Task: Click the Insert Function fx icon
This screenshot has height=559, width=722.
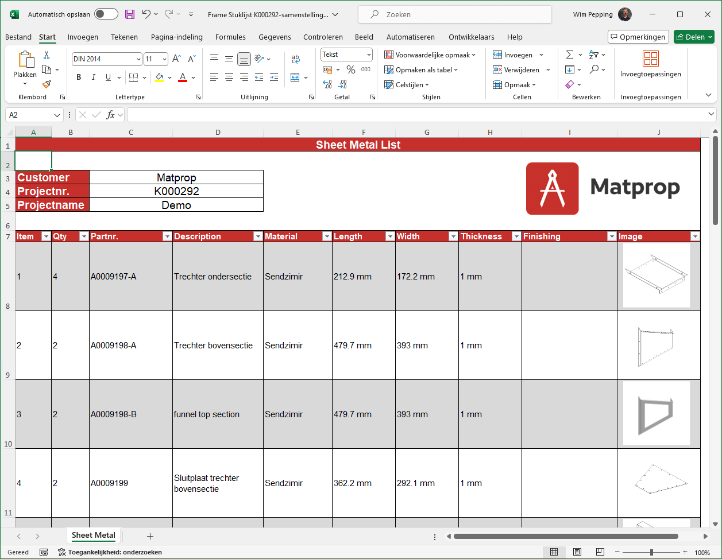Action: pyautogui.click(x=111, y=115)
